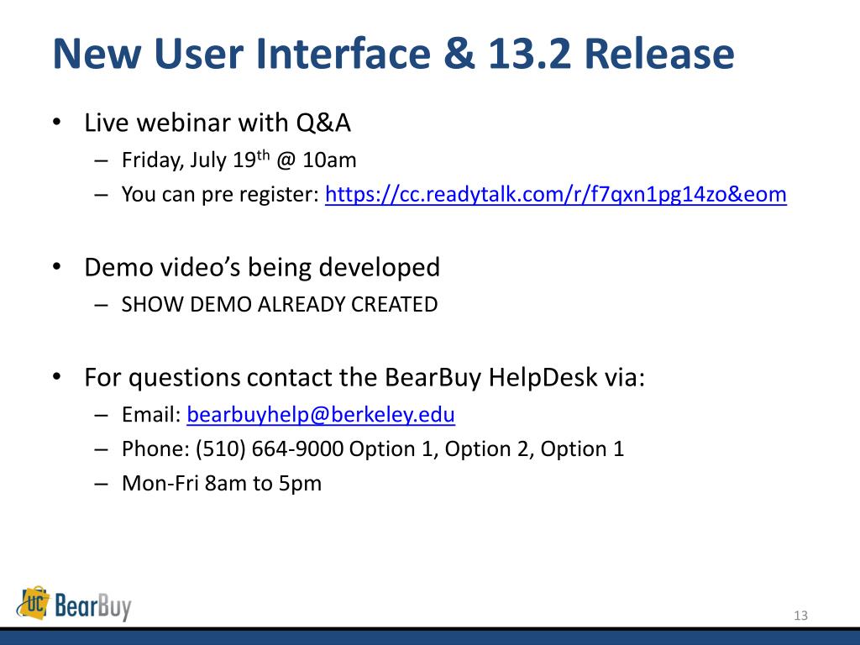Image resolution: width=860 pixels, height=645 pixels.
Task: Click the Friday, July 19th @ 10am line
Action: pos(239,160)
